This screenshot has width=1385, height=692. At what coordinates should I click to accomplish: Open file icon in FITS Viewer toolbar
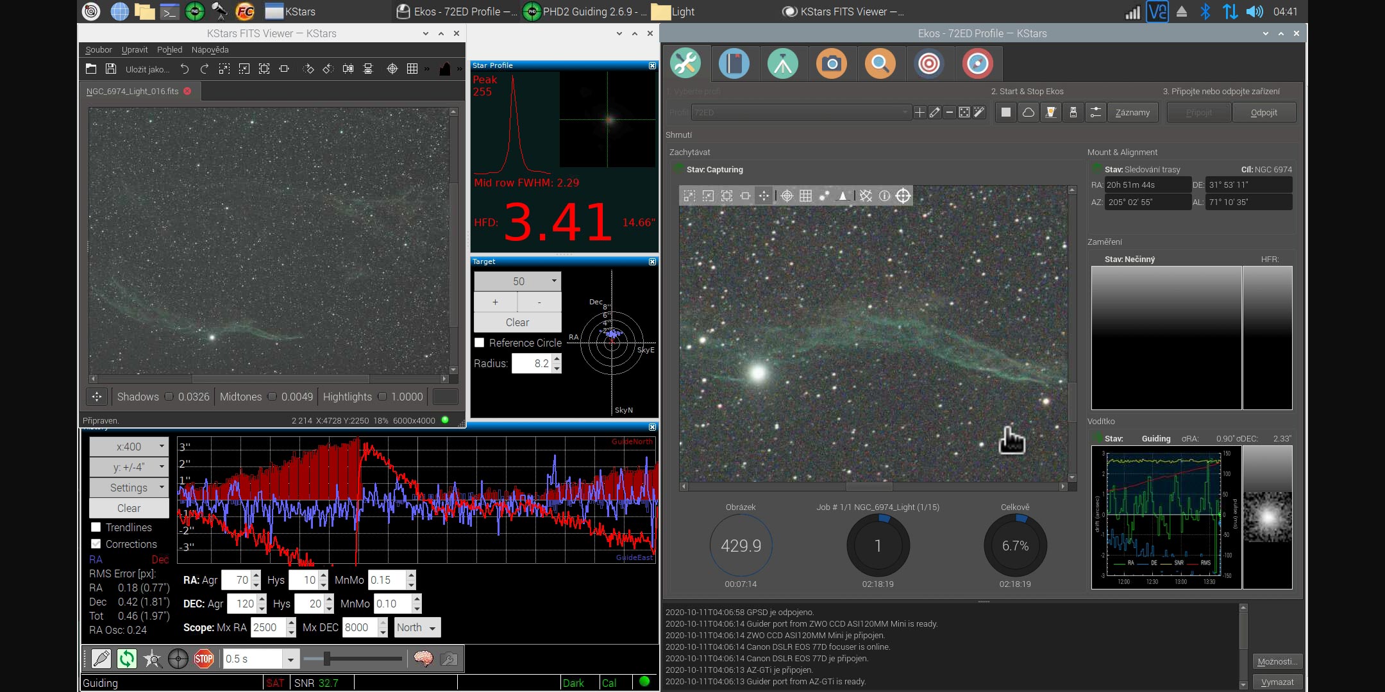click(x=91, y=69)
